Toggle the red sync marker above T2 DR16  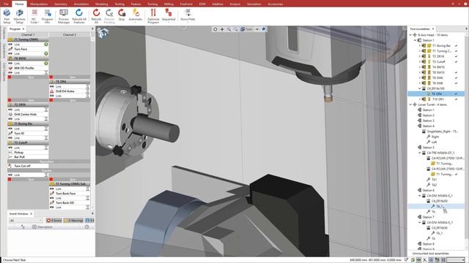[10, 100]
